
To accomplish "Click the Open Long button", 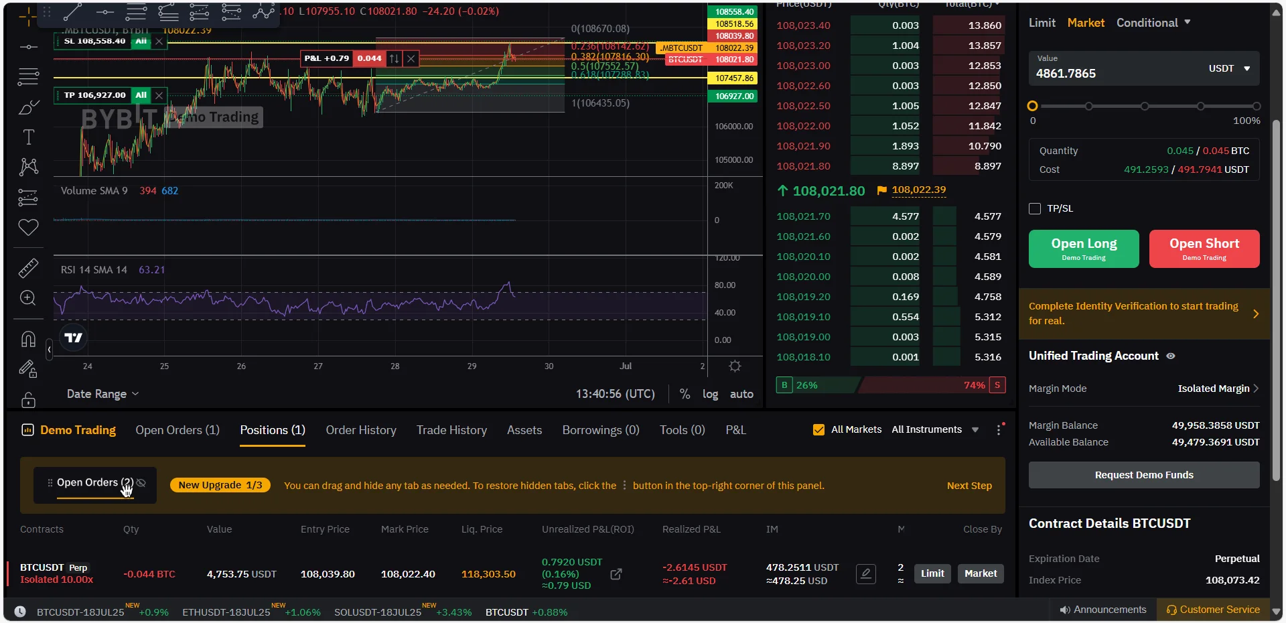I will (1084, 249).
